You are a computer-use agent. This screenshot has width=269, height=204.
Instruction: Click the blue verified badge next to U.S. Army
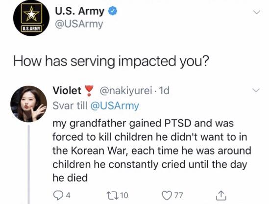(112, 11)
